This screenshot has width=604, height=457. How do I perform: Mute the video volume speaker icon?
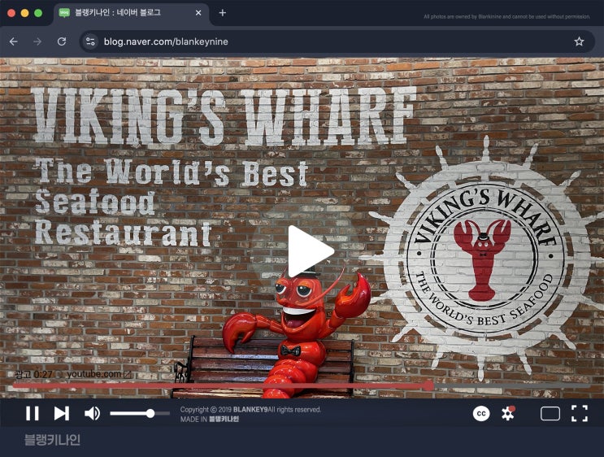click(x=93, y=413)
